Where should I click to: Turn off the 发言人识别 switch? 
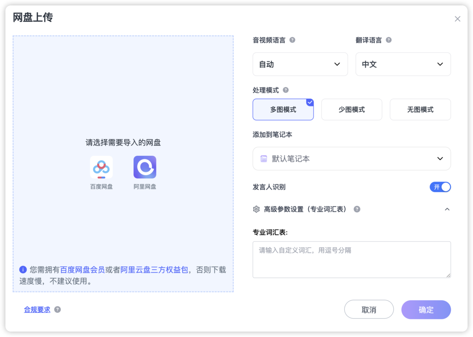click(x=440, y=187)
